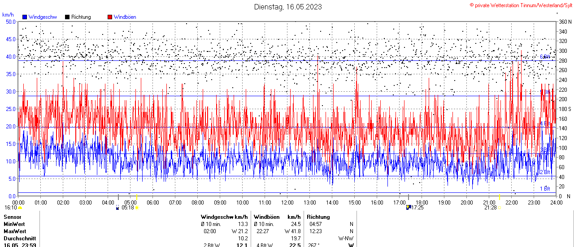Viewport: 574px width, 247px height.
Task: Click the minimum gust value 24.5
Action: click(296, 224)
